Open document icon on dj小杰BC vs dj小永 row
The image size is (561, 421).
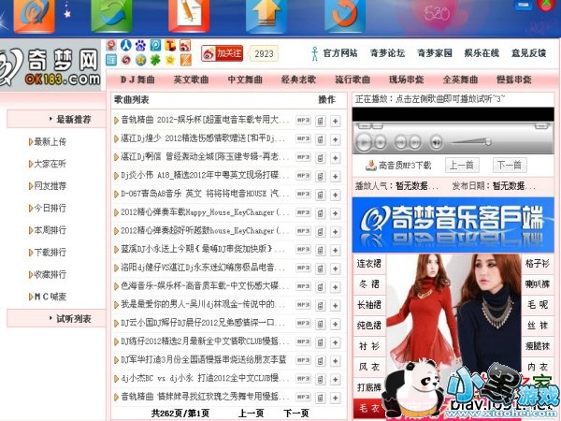tap(321, 380)
